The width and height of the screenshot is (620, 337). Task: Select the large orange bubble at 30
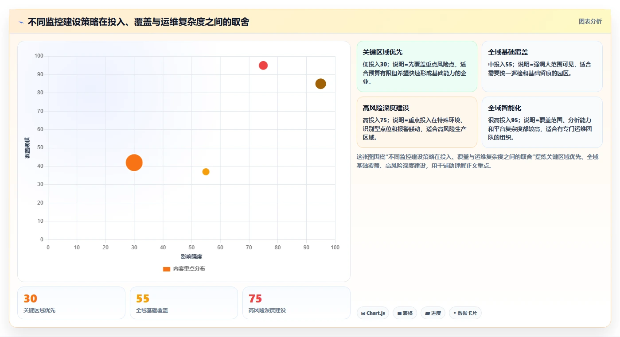pyautogui.click(x=134, y=163)
